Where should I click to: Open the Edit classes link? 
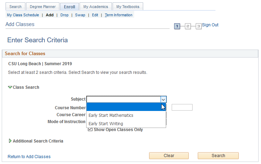[x=95, y=15]
